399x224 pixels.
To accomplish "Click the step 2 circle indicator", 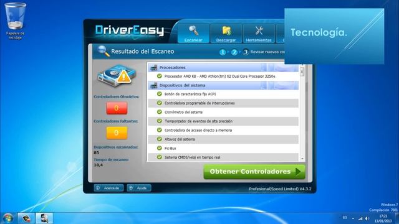I will (234, 52).
